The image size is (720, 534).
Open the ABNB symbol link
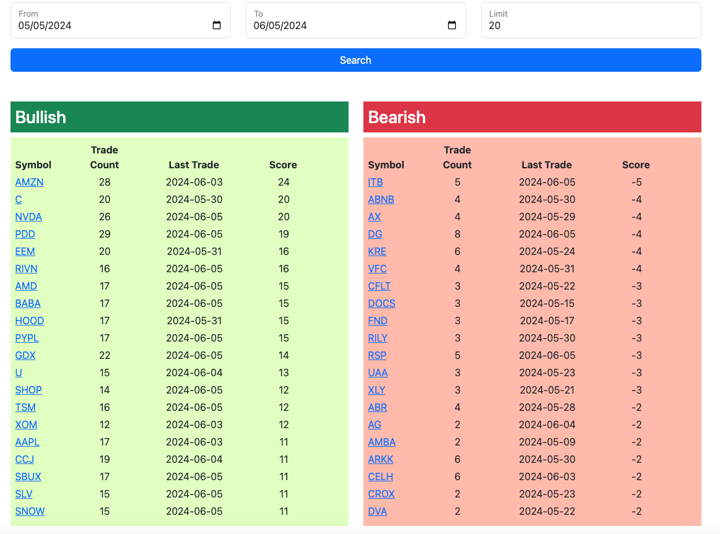[381, 200]
